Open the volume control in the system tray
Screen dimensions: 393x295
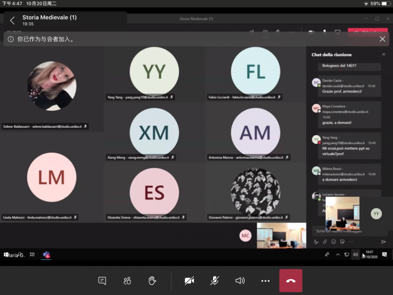[x=356, y=255]
